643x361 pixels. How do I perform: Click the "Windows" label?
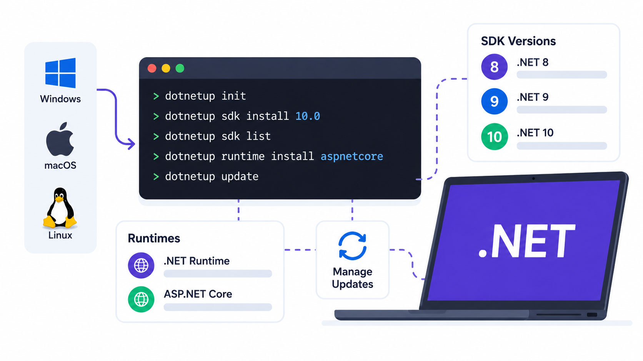60,99
